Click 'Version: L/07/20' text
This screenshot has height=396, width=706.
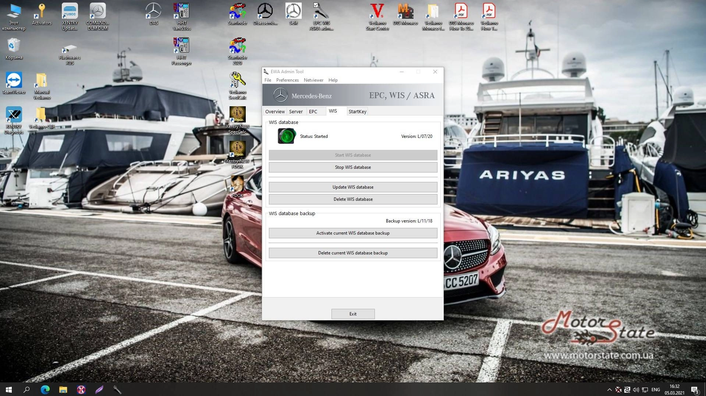tap(416, 136)
